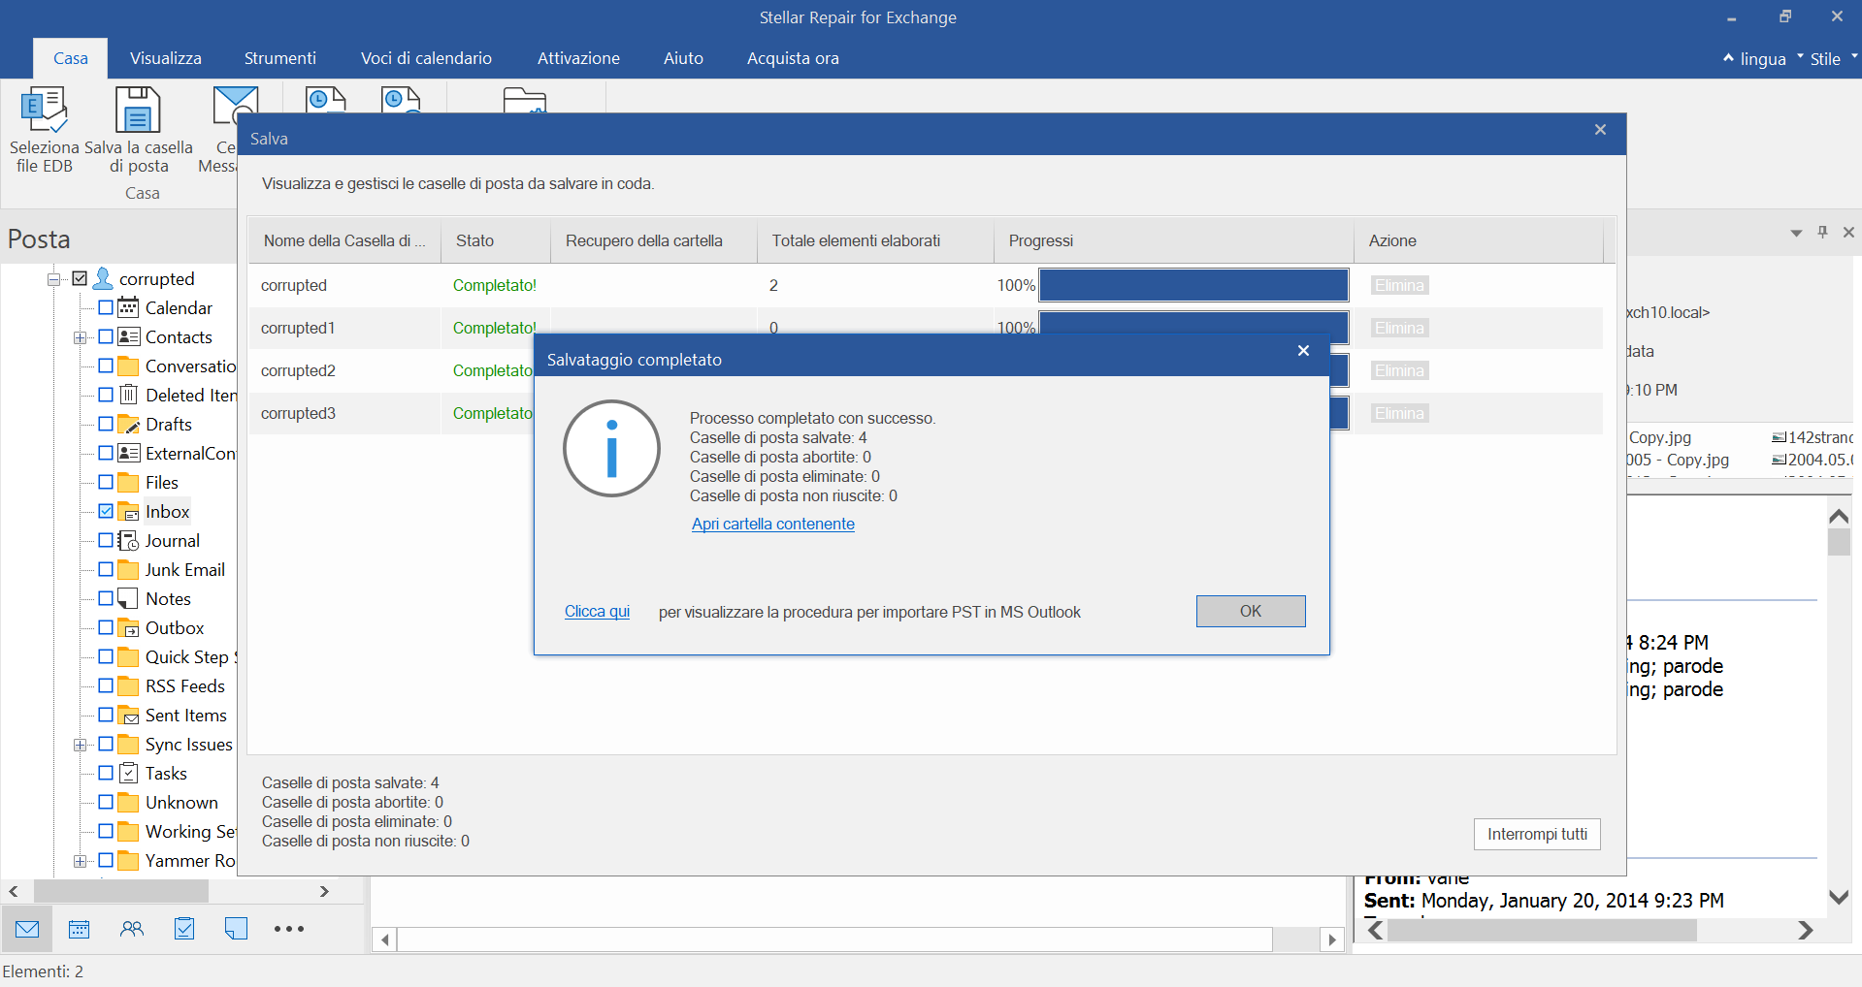Image resolution: width=1862 pixels, height=987 pixels.
Task: Open the Tasks icon in bottom bar
Action: click(x=184, y=929)
